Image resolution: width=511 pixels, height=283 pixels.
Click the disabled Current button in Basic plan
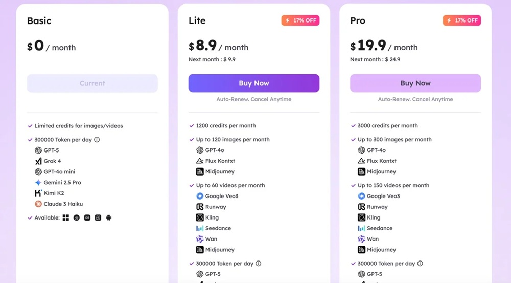(92, 83)
